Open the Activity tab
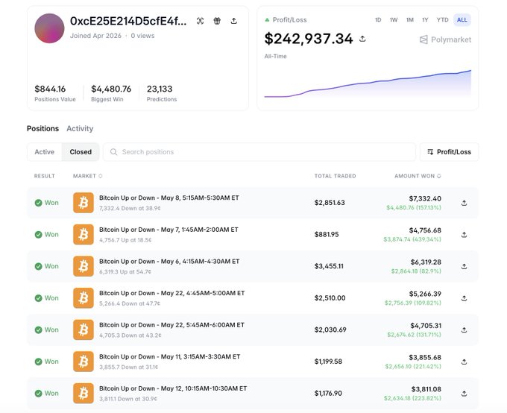This screenshot has height=413, width=507. [x=80, y=128]
